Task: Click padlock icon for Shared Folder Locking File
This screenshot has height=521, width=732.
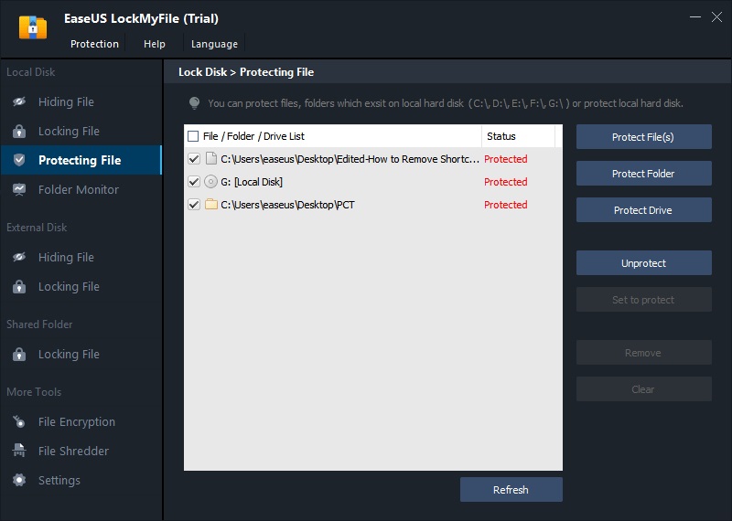Action: click(19, 354)
